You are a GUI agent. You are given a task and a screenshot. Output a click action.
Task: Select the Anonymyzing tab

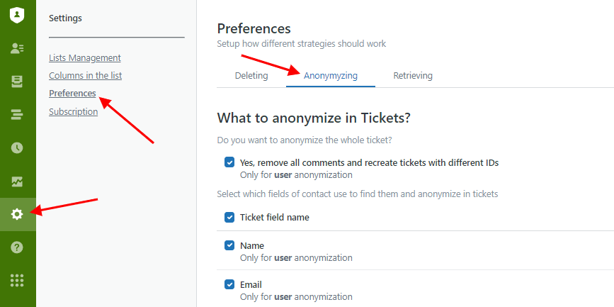tap(331, 76)
